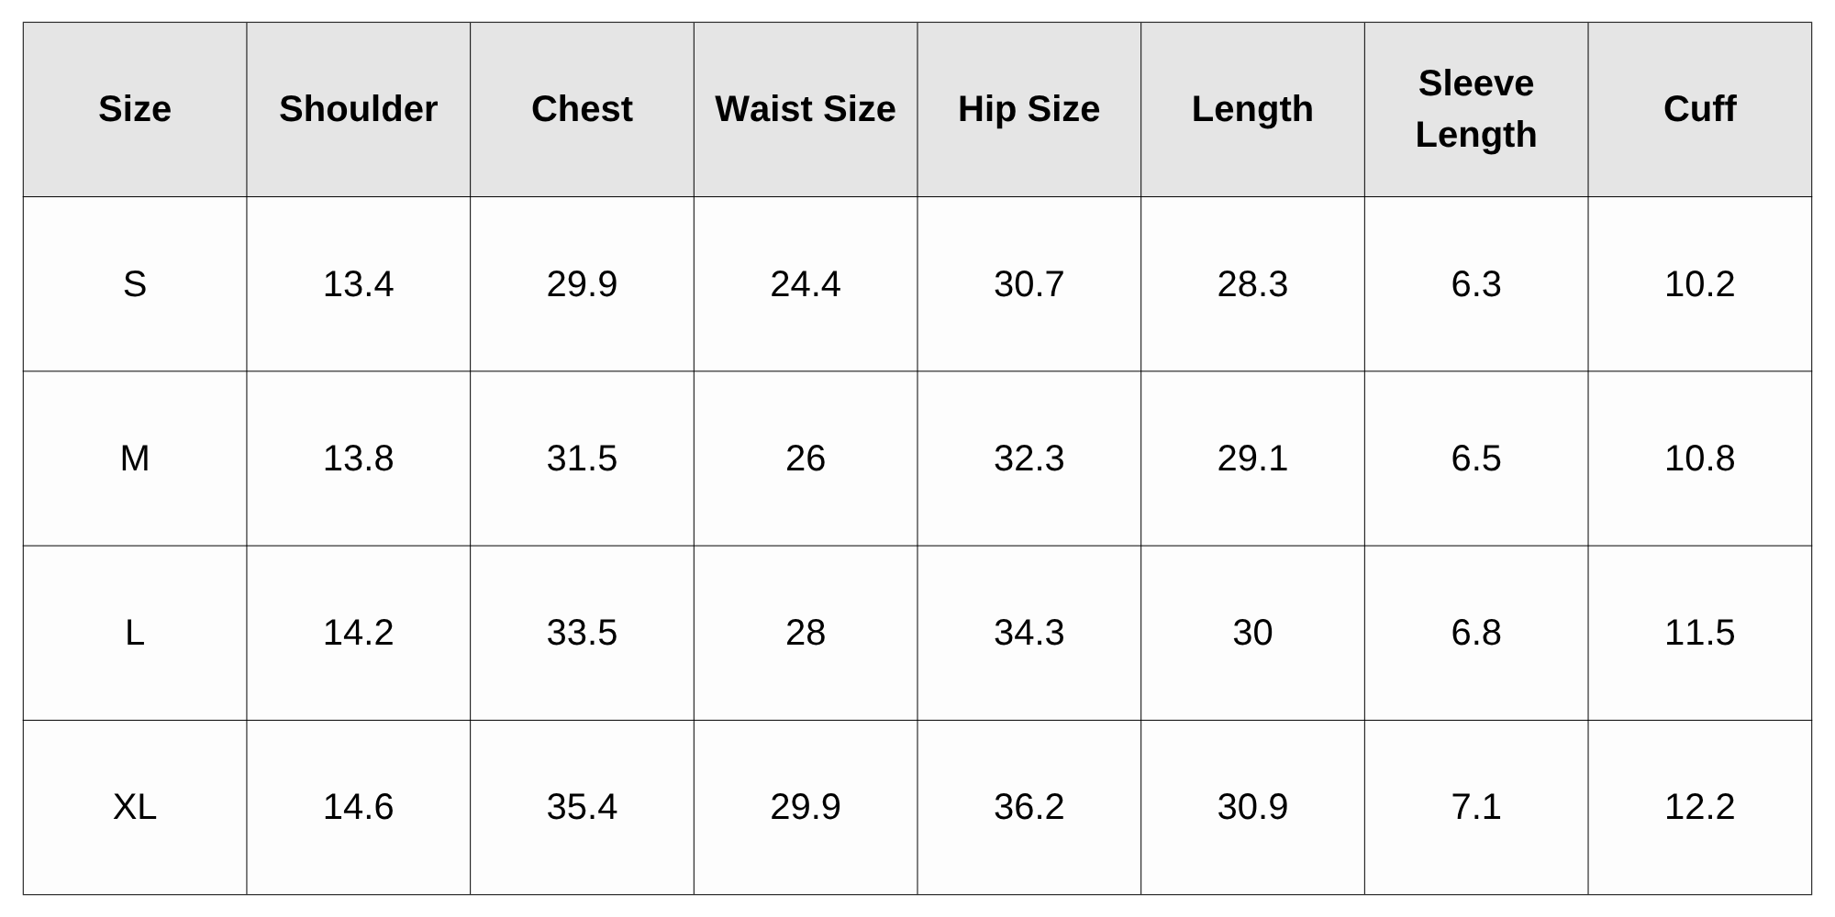Click the Size column header
Screen dimensions: 1835x917
click(x=135, y=109)
